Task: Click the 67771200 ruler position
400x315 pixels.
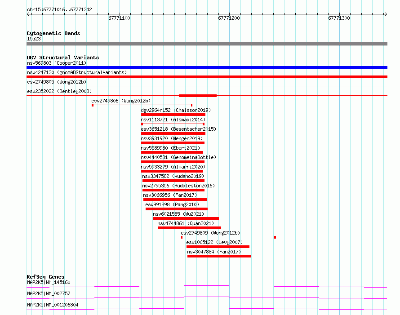Action: click(x=229, y=18)
